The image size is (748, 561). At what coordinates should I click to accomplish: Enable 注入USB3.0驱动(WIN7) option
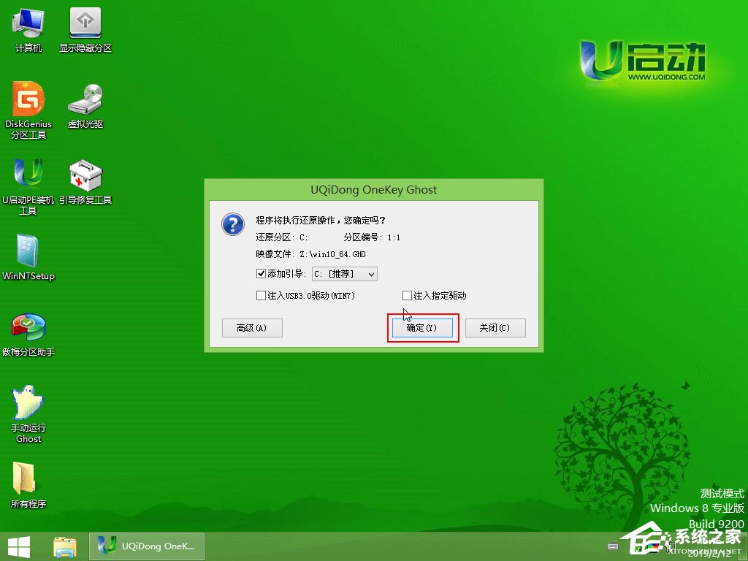tap(261, 296)
